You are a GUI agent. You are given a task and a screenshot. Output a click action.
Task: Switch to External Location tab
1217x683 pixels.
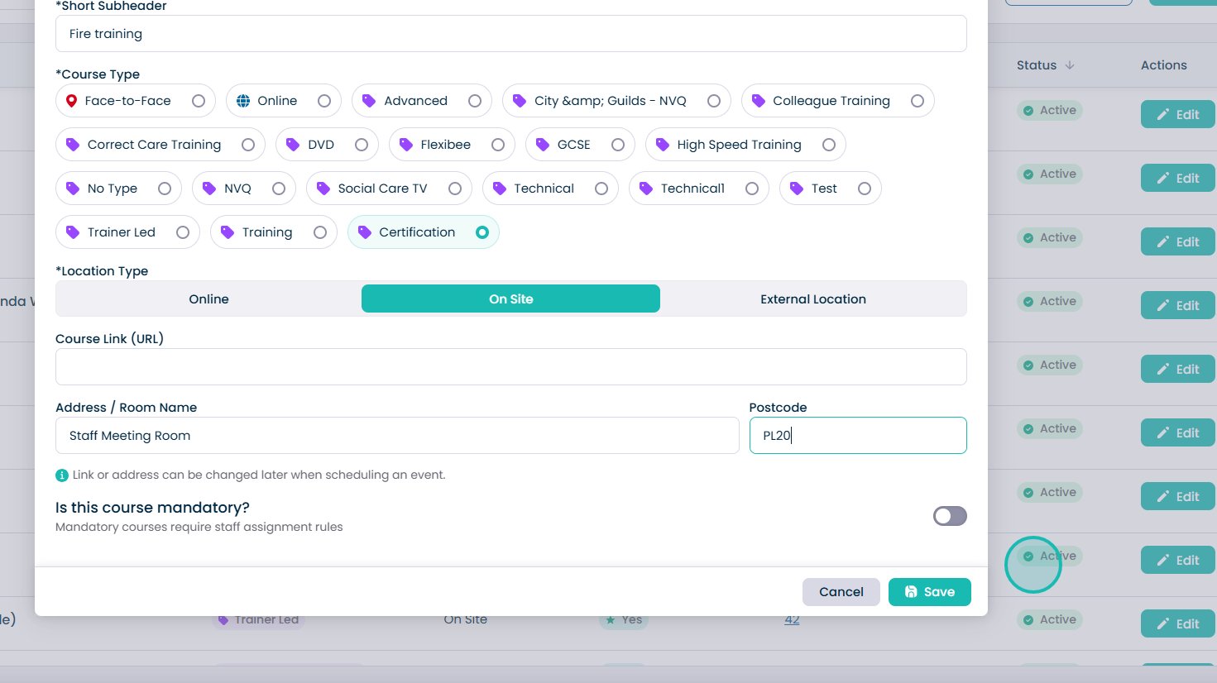pos(813,299)
